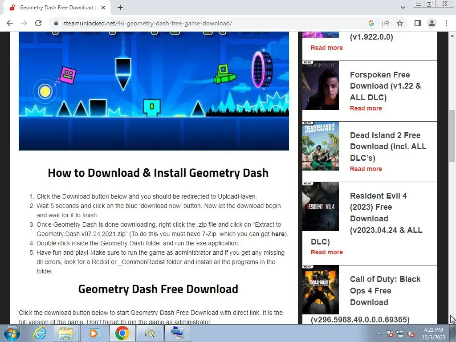Click the Google icon in the address bar
This screenshot has width=456, height=342.
(x=371, y=23)
